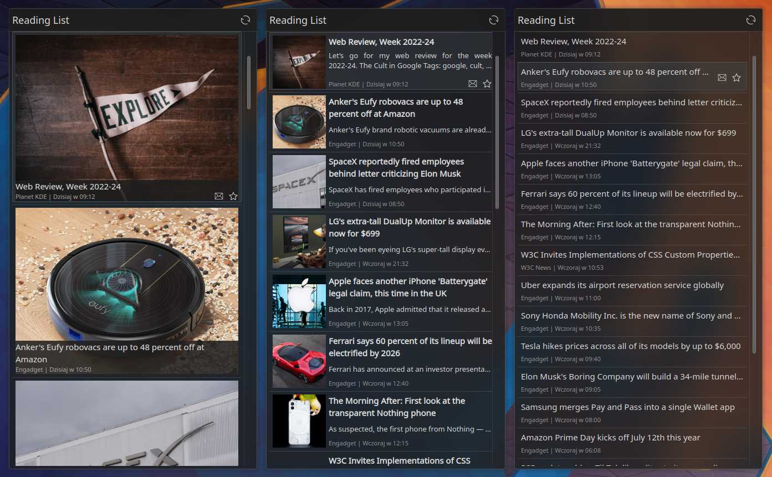Select Sony Honda Mobility Inc. row
Image resolution: width=772 pixels, height=477 pixels.
point(632,321)
